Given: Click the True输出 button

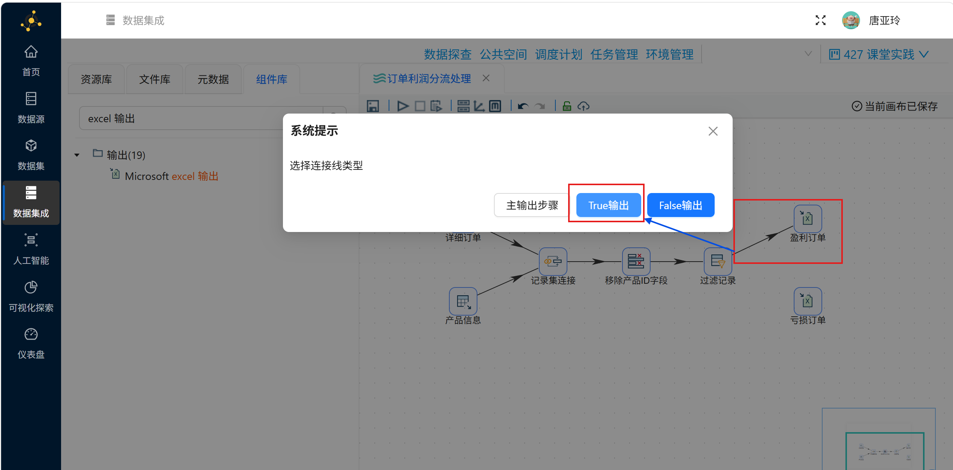Looking at the screenshot, I should click(x=608, y=205).
